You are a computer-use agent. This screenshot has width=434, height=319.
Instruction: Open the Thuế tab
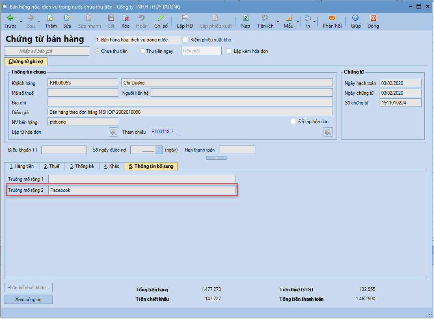(x=52, y=166)
